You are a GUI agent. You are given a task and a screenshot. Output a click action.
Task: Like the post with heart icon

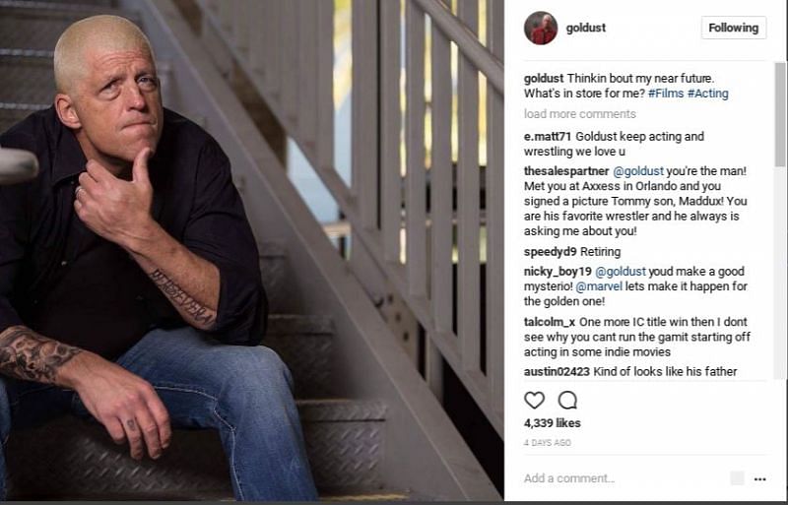[534, 400]
